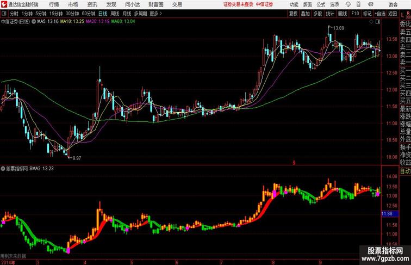Image resolution: width=411 pixels, height=265 pixels.
Task: Expand the round arrow beside 股票指标网 indicator
Action: pyautogui.click(x=3, y=169)
